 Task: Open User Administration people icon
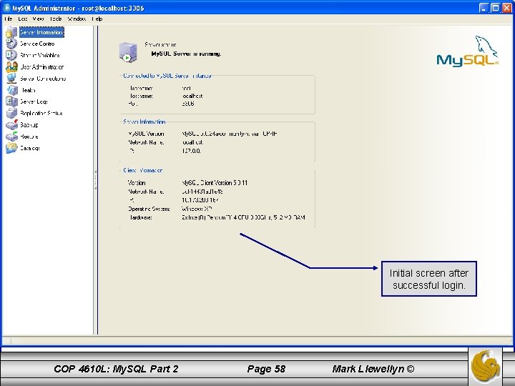pos(12,67)
